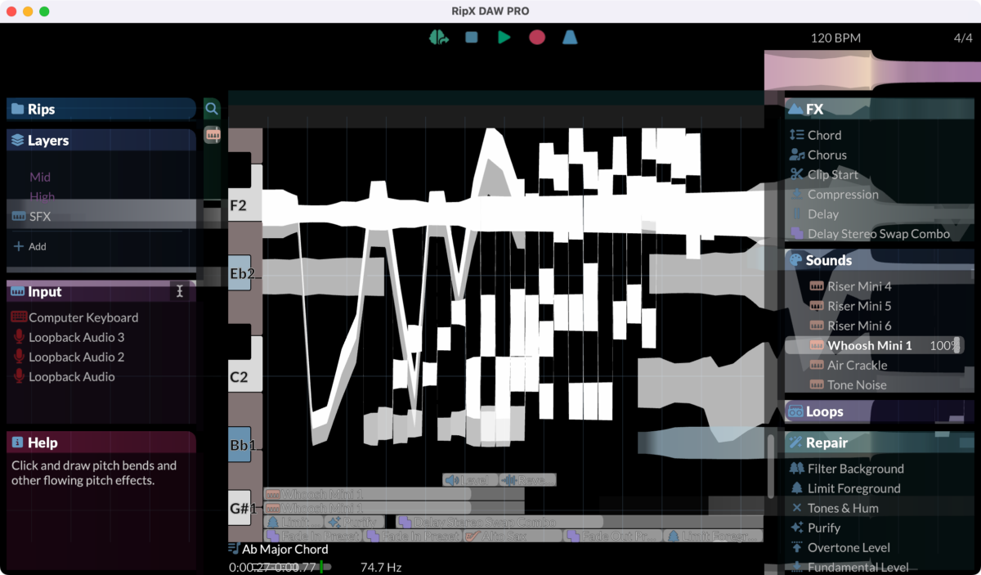The width and height of the screenshot is (981, 575).
Task: Select Air Crackle sound
Action: [x=848, y=365]
